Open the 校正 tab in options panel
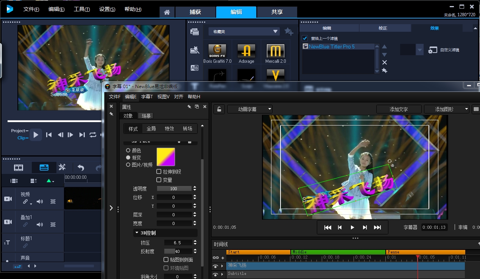This screenshot has width=480, height=279. click(383, 28)
